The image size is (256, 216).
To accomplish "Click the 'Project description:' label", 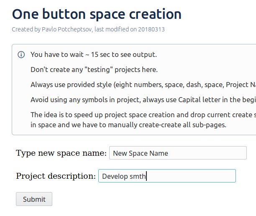I will [x=56, y=176].
